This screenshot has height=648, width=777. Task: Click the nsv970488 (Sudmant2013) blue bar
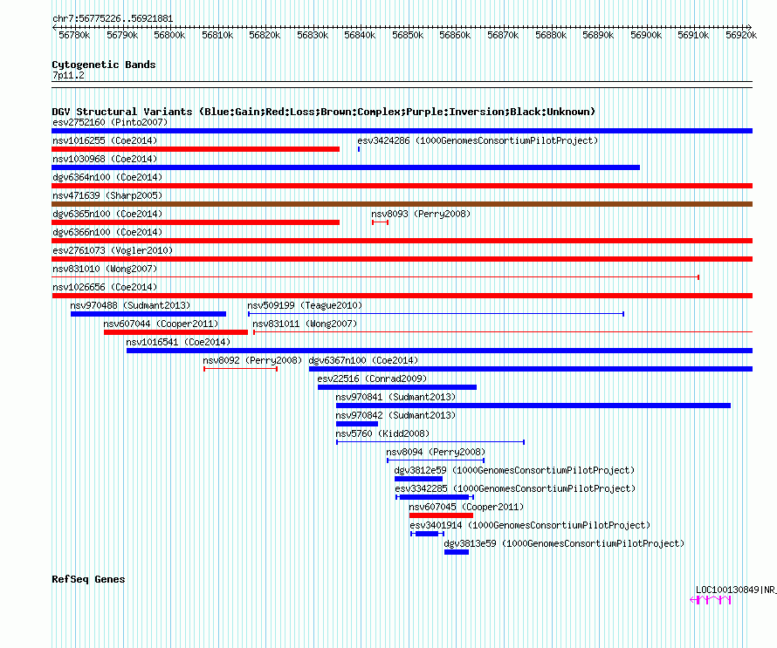point(148,314)
